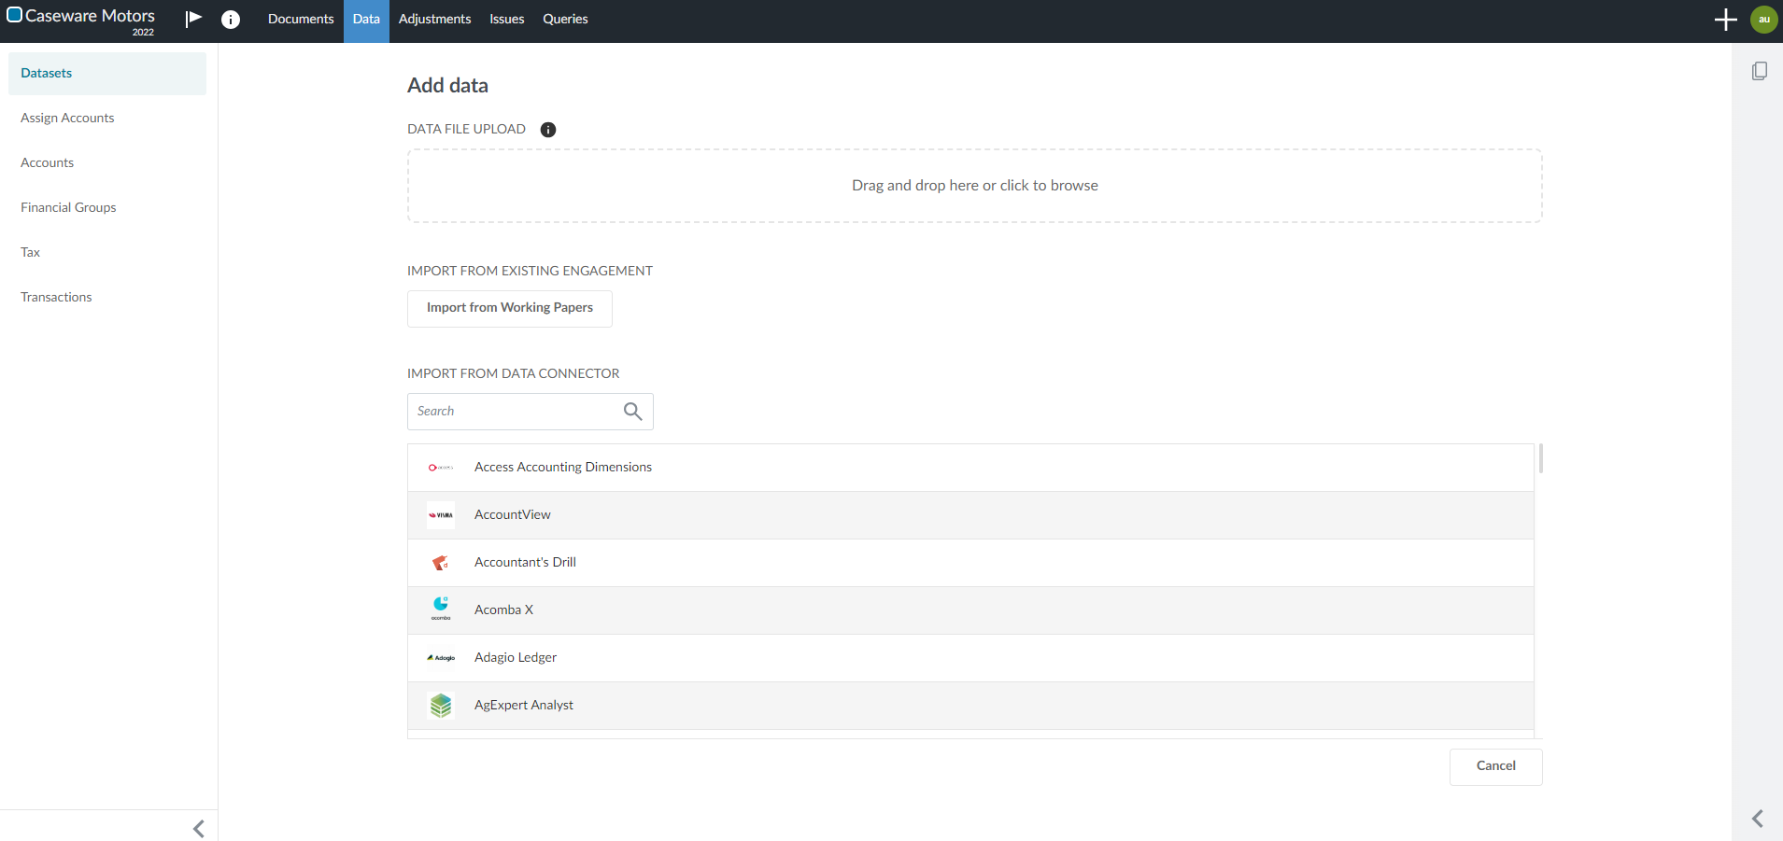The image size is (1783, 841).
Task: Open the user avatar menu
Action: pos(1763,20)
